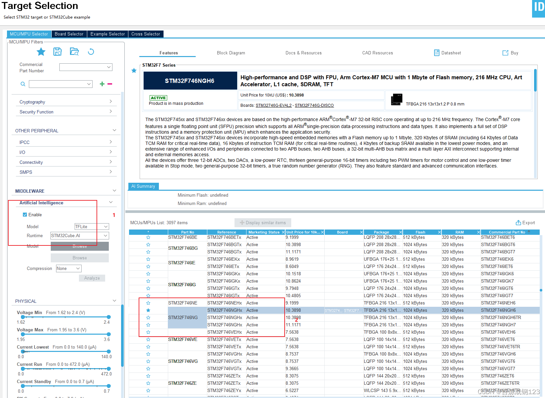This screenshot has width=545, height=398.
Task: Close the Marketing Status column
Action: (283, 232)
